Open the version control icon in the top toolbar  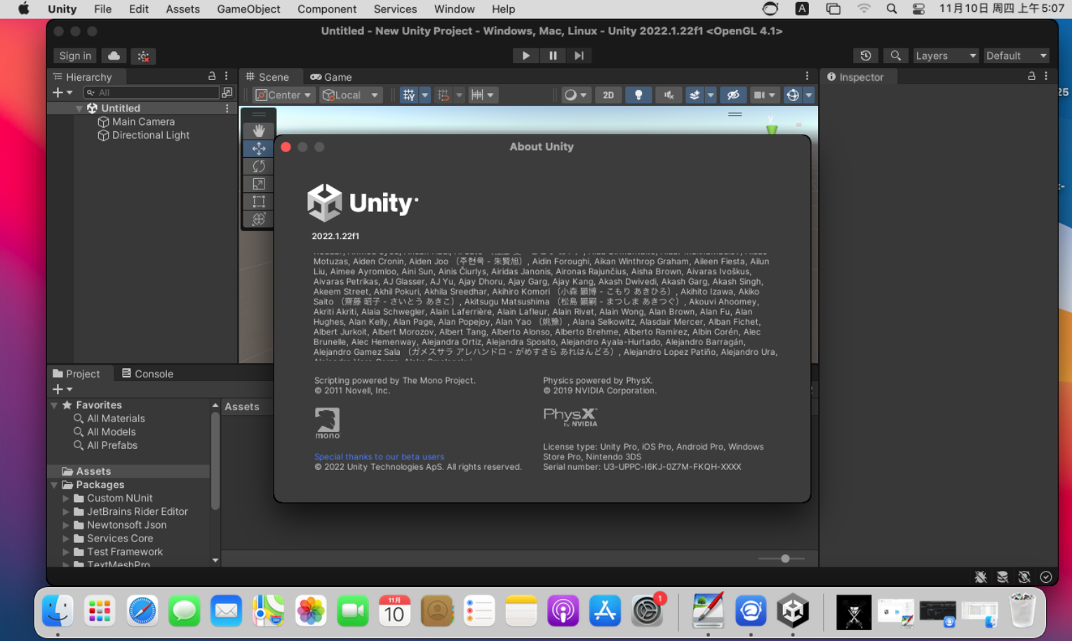coord(143,56)
